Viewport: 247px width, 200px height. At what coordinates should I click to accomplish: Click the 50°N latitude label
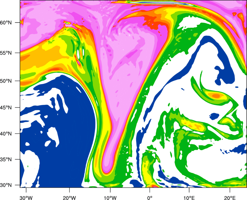(x=6, y=81)
